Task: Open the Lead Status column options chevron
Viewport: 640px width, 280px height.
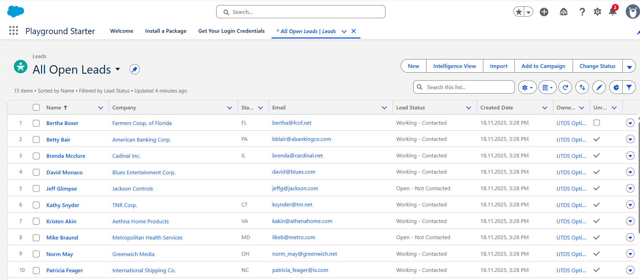Action: tap(468, 108)
